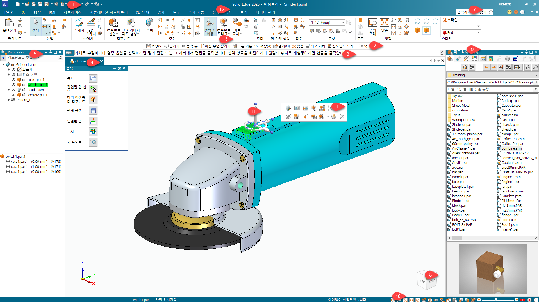The image size is (539, 302).
Task: Click the back arrow in Parts Library
Action: click(486, 67)
